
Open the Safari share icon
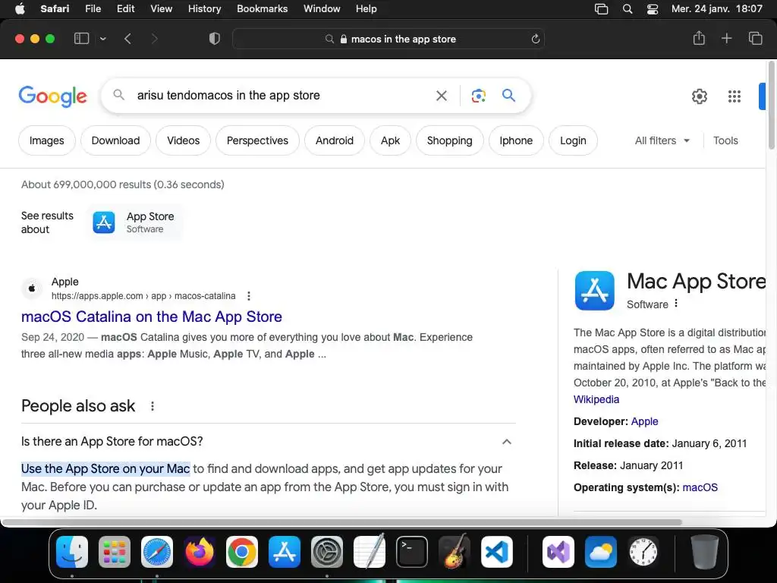pyautogui.click(x=699, y=38)
